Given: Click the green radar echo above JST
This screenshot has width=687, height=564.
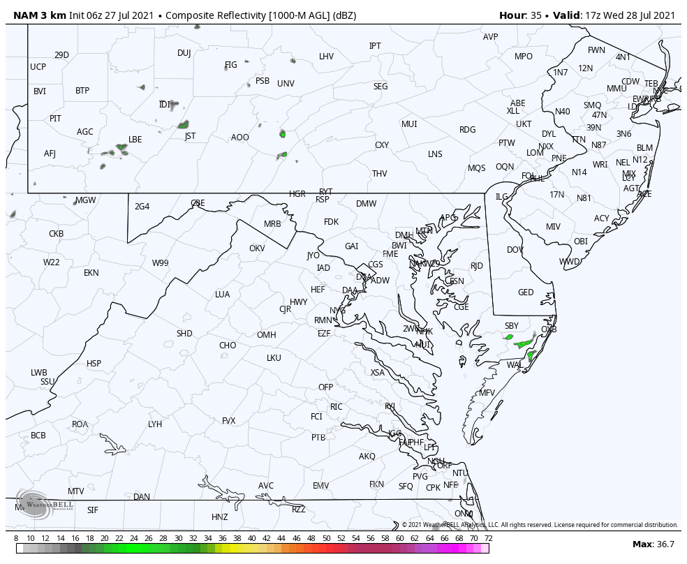Looking at the screenshot, I should (x=183, y=124).
